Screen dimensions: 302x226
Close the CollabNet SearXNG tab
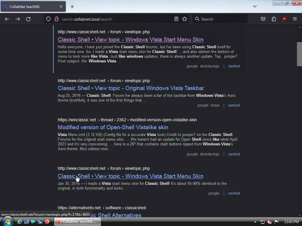[61, 6]
